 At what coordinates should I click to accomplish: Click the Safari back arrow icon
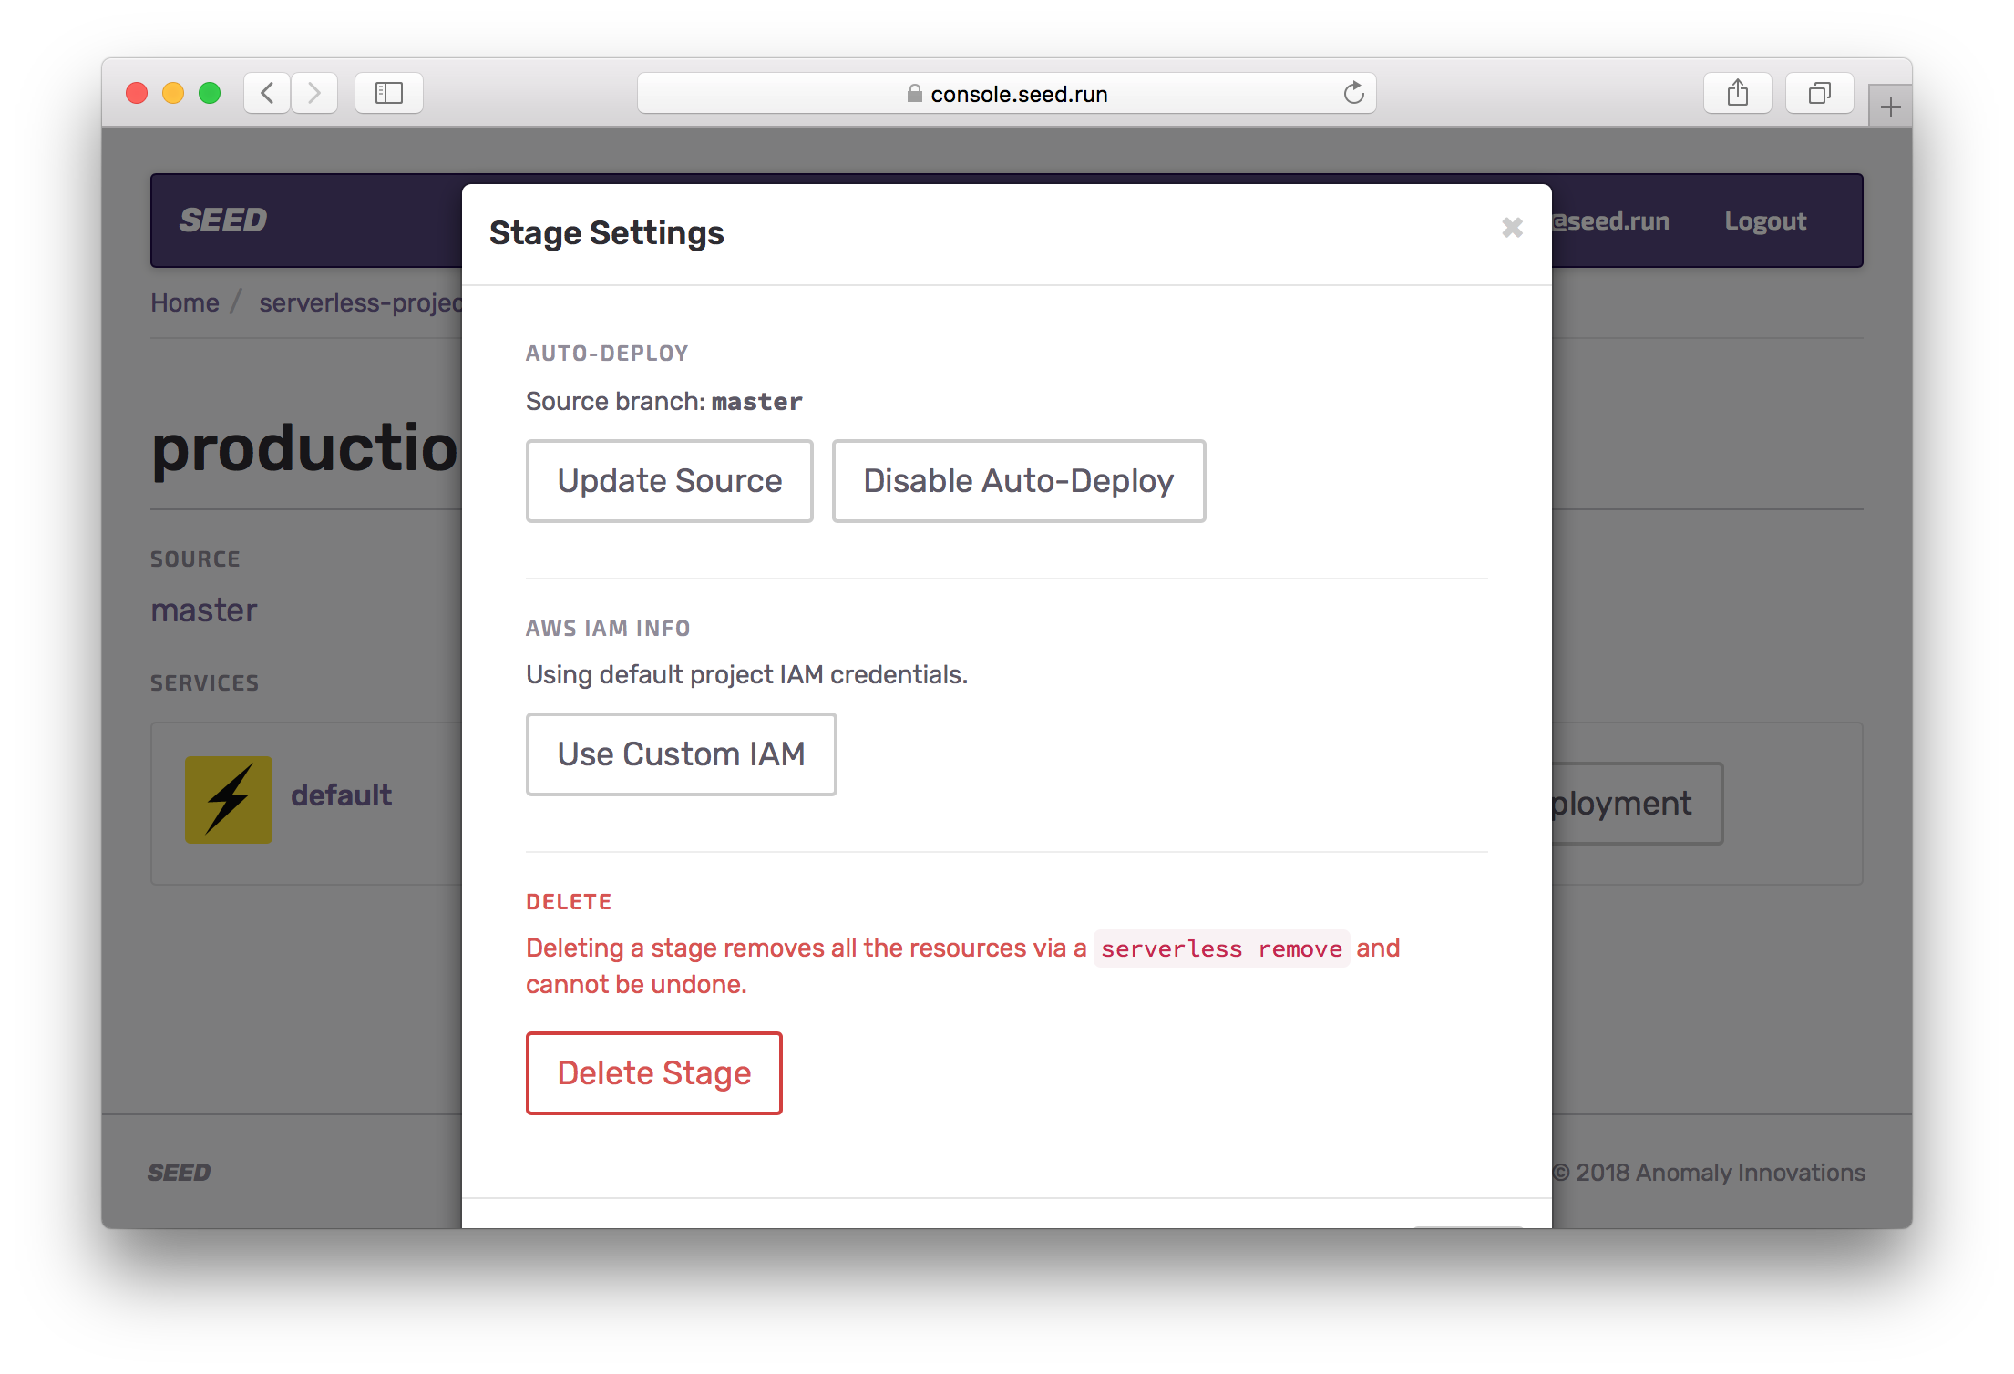tap(267, 93)
